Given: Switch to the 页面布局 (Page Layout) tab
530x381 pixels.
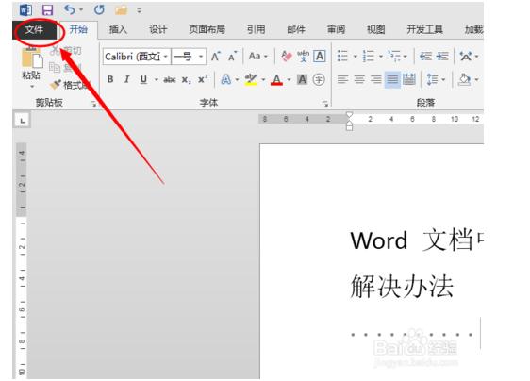Looking at the screenshot, I should (x=207, y=30).
